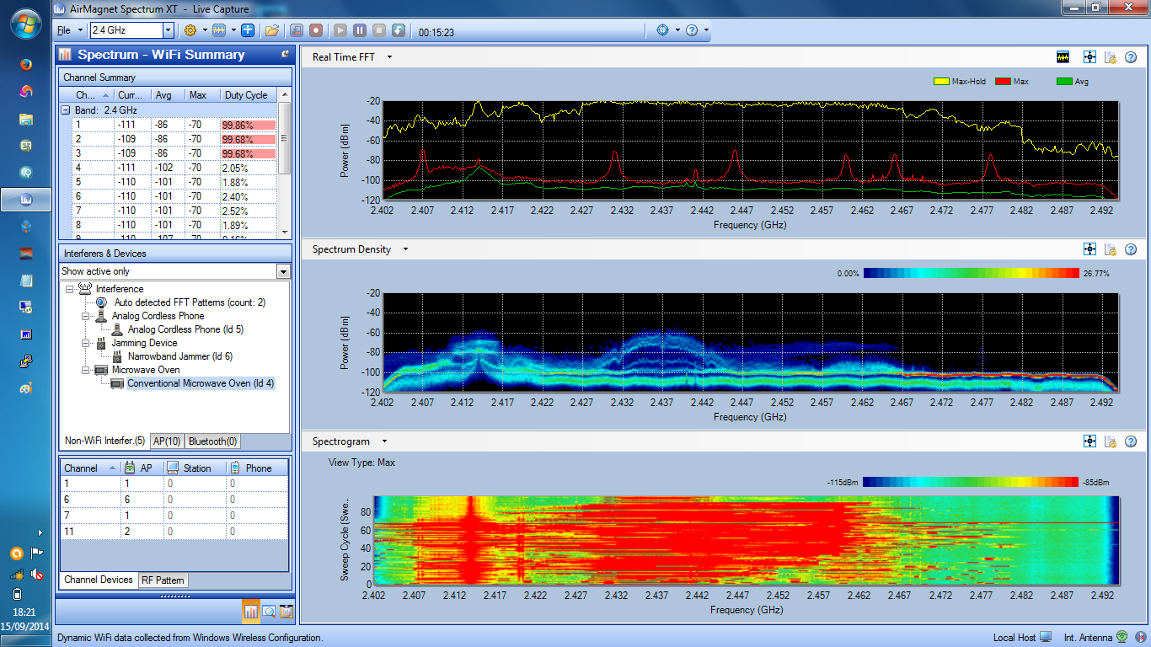Select Auto detected FFT Patterns entry
This screenshot has width=1151, height=647.
tap(190, 302)
